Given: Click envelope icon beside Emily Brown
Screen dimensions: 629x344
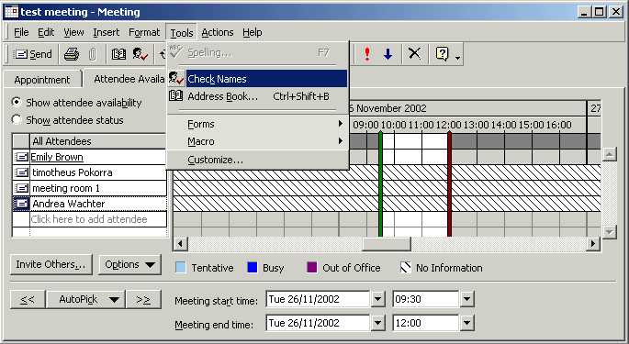Looking at the screenshot, I should click(x=21, y=157).
